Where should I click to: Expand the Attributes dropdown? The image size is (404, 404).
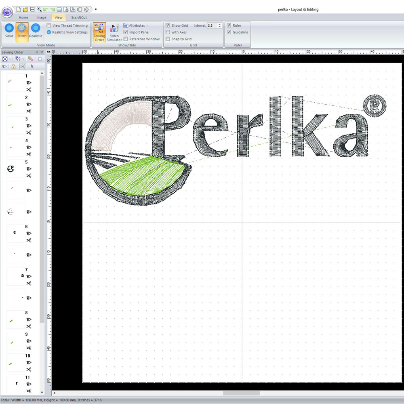(135, 25)
